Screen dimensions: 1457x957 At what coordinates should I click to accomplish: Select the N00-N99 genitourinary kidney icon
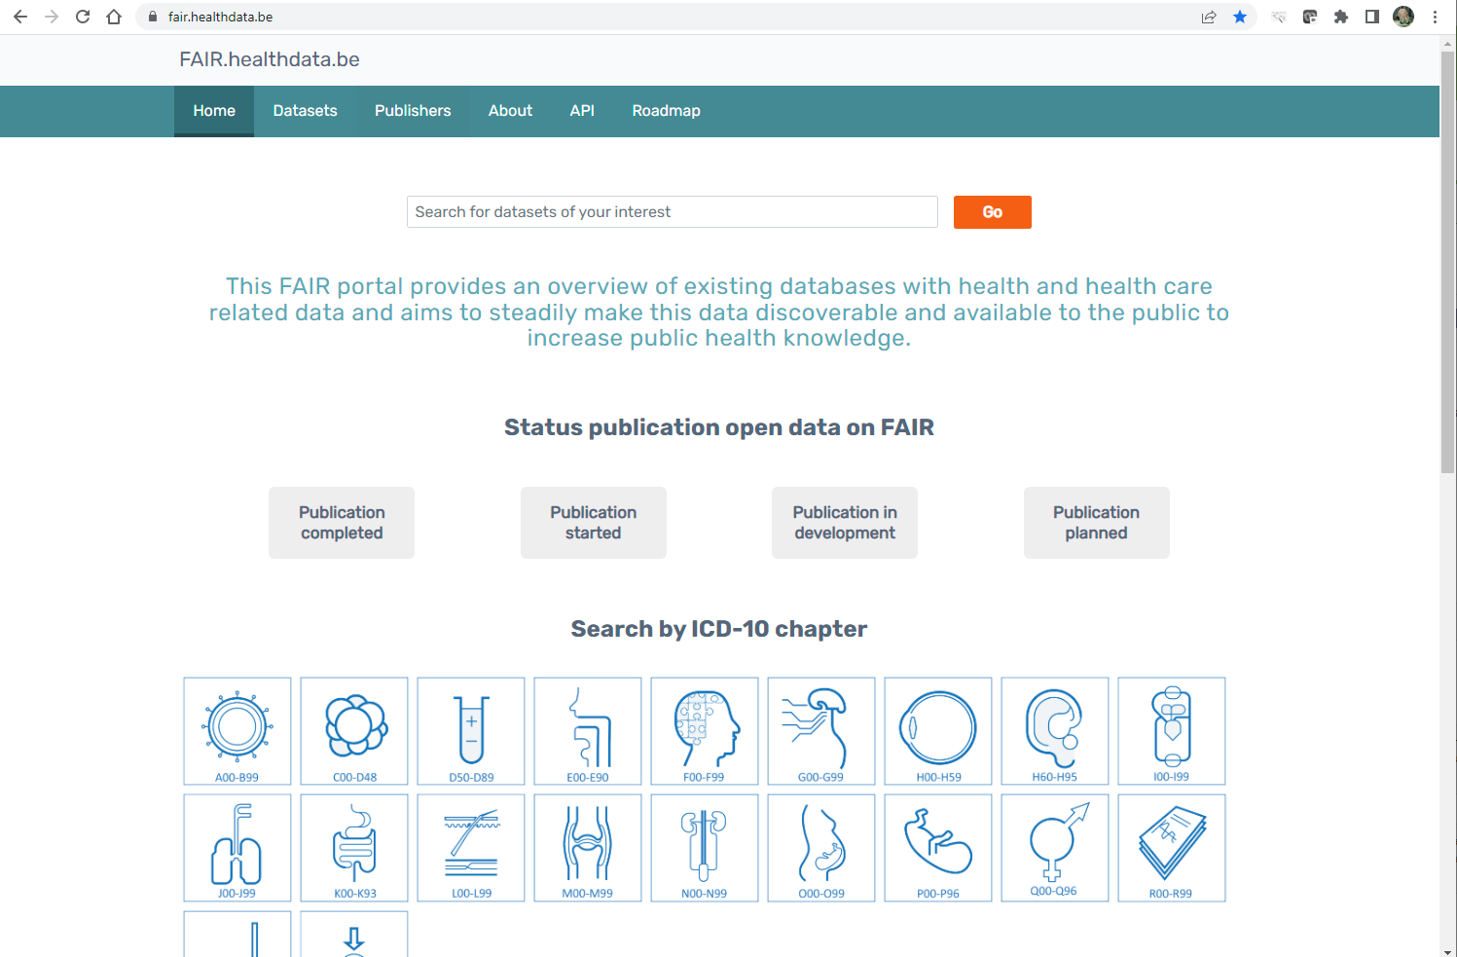[704, 847]
